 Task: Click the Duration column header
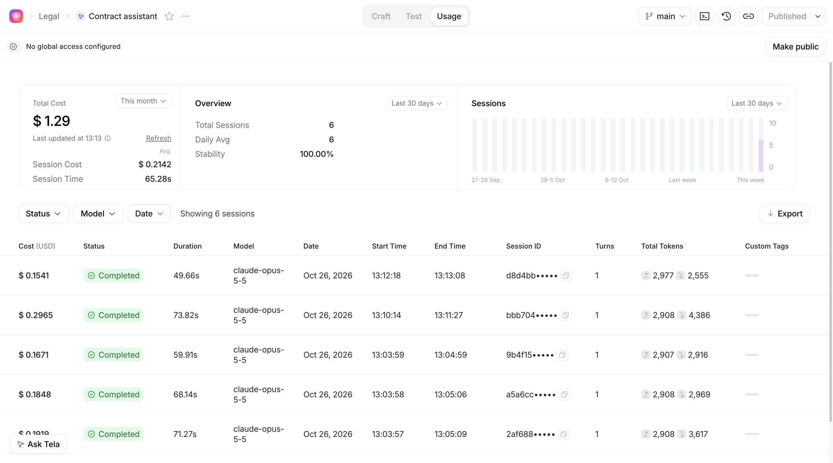[x=187, y=246]
